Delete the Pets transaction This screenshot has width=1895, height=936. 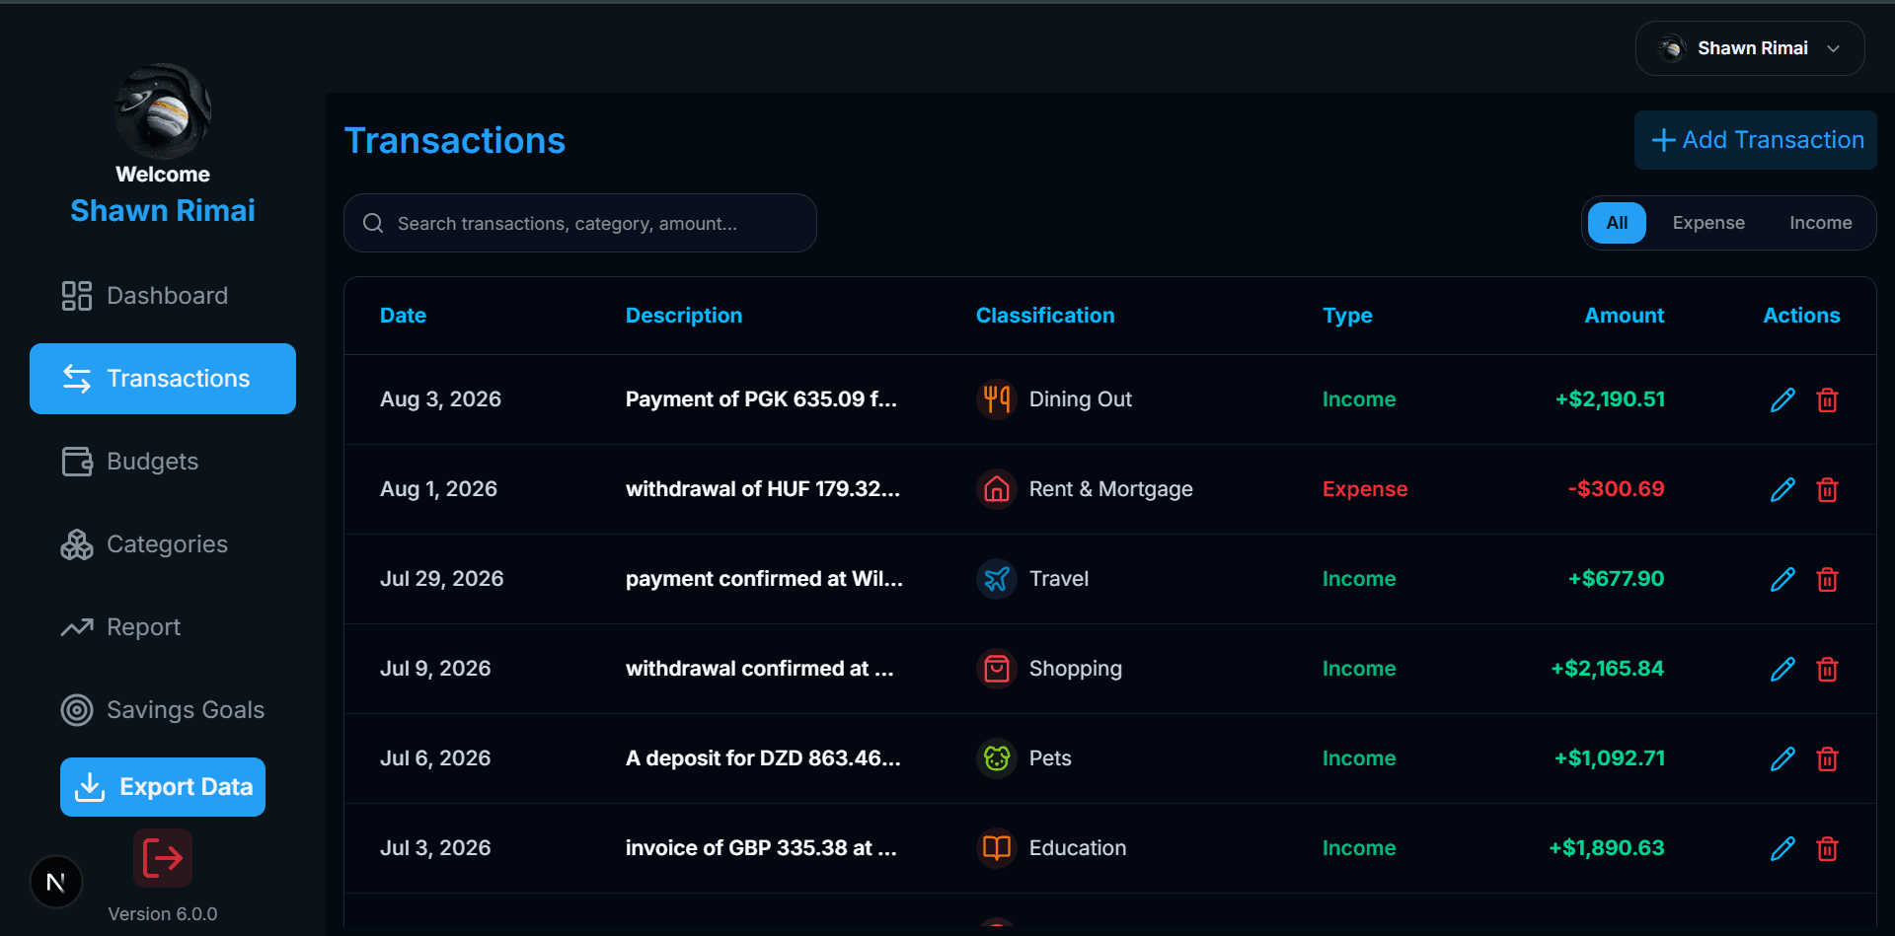(x=1827, y=758)
